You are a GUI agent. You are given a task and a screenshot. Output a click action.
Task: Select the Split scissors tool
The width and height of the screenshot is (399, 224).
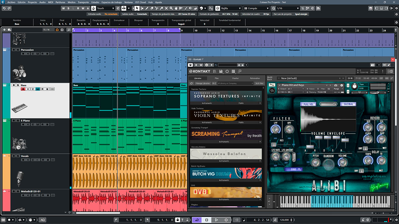pyautogui.click(x=157, y=8)
